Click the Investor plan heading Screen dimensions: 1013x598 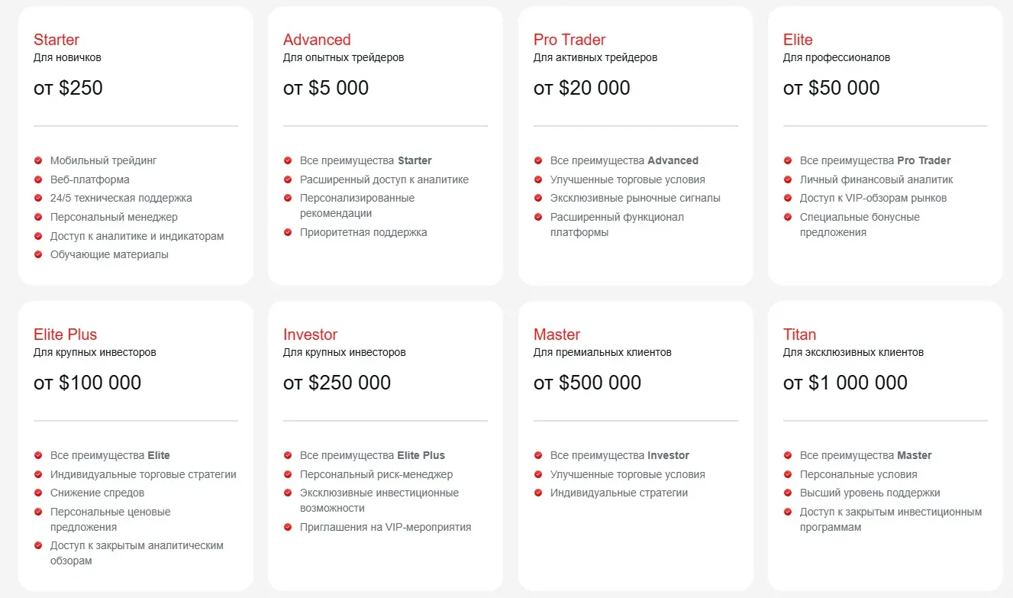(310, 335)
